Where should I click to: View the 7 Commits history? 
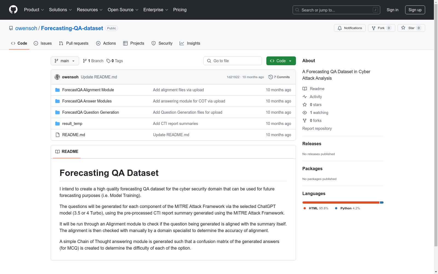pyautogui.click(x=279, y=77)
